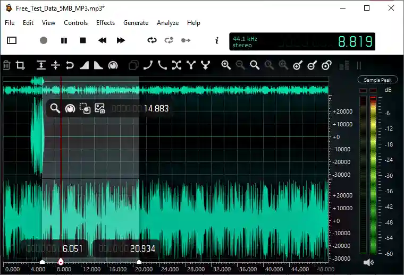Fast forward using the double-right arrows

click(x=121, y=40)
